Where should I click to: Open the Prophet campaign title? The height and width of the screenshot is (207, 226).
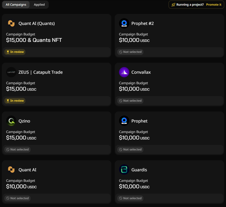click(x=139, y=121)
